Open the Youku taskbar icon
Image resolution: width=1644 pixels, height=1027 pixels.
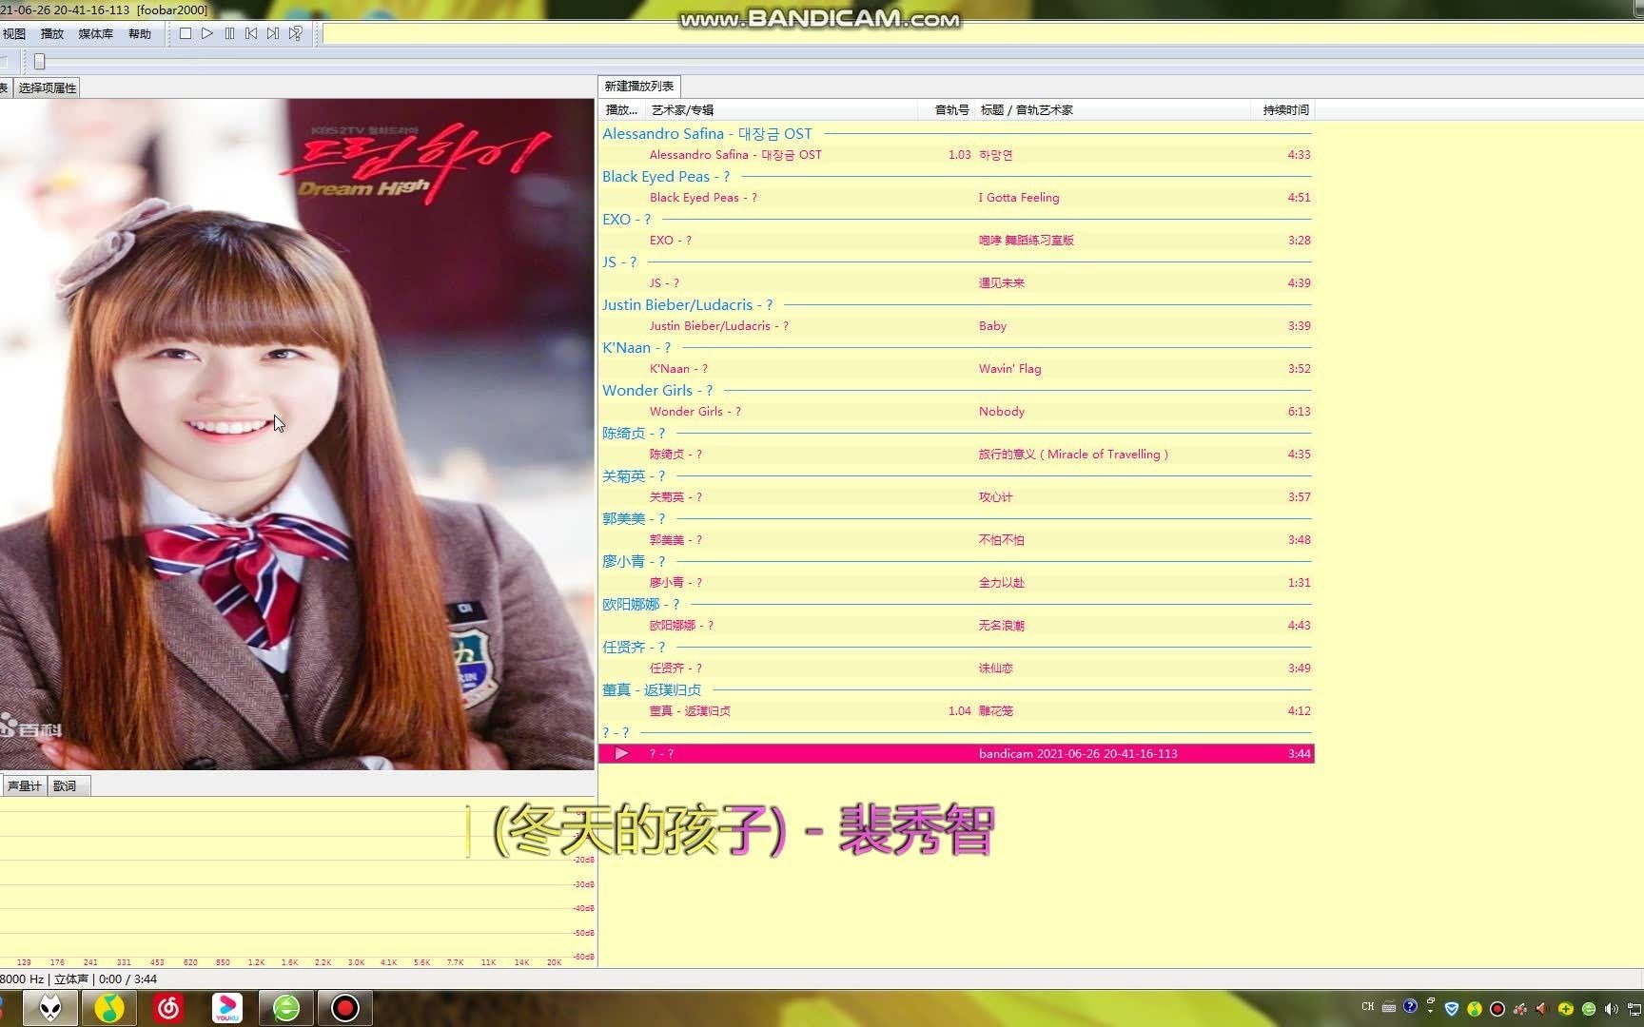227,1008
